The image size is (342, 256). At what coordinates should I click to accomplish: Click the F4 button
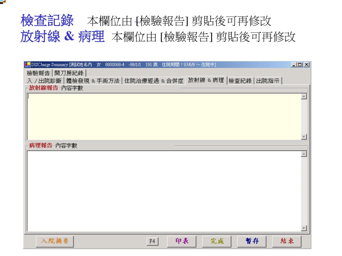tap(152, 241)
